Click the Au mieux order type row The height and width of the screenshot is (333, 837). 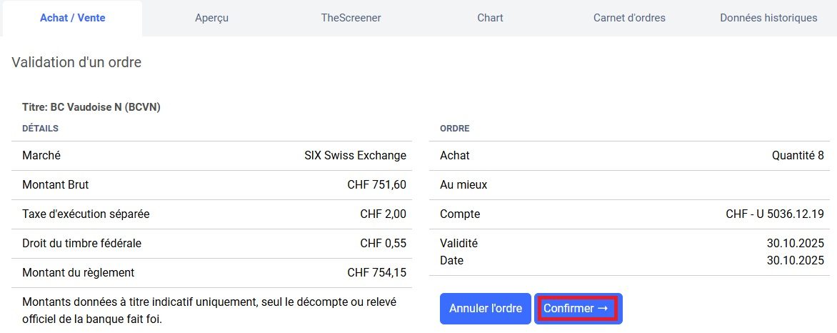[x=463, y=185]
